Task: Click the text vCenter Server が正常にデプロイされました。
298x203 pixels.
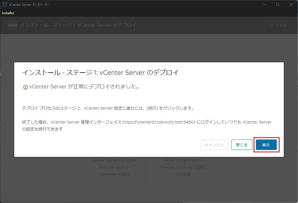Action: 84,87
